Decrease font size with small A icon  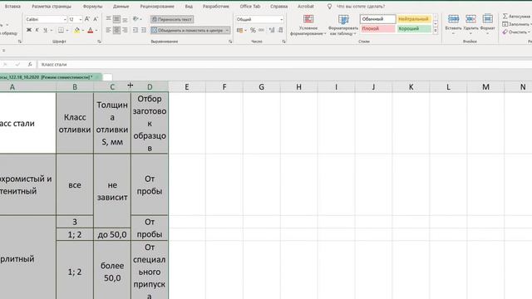[x=96, y=19]
